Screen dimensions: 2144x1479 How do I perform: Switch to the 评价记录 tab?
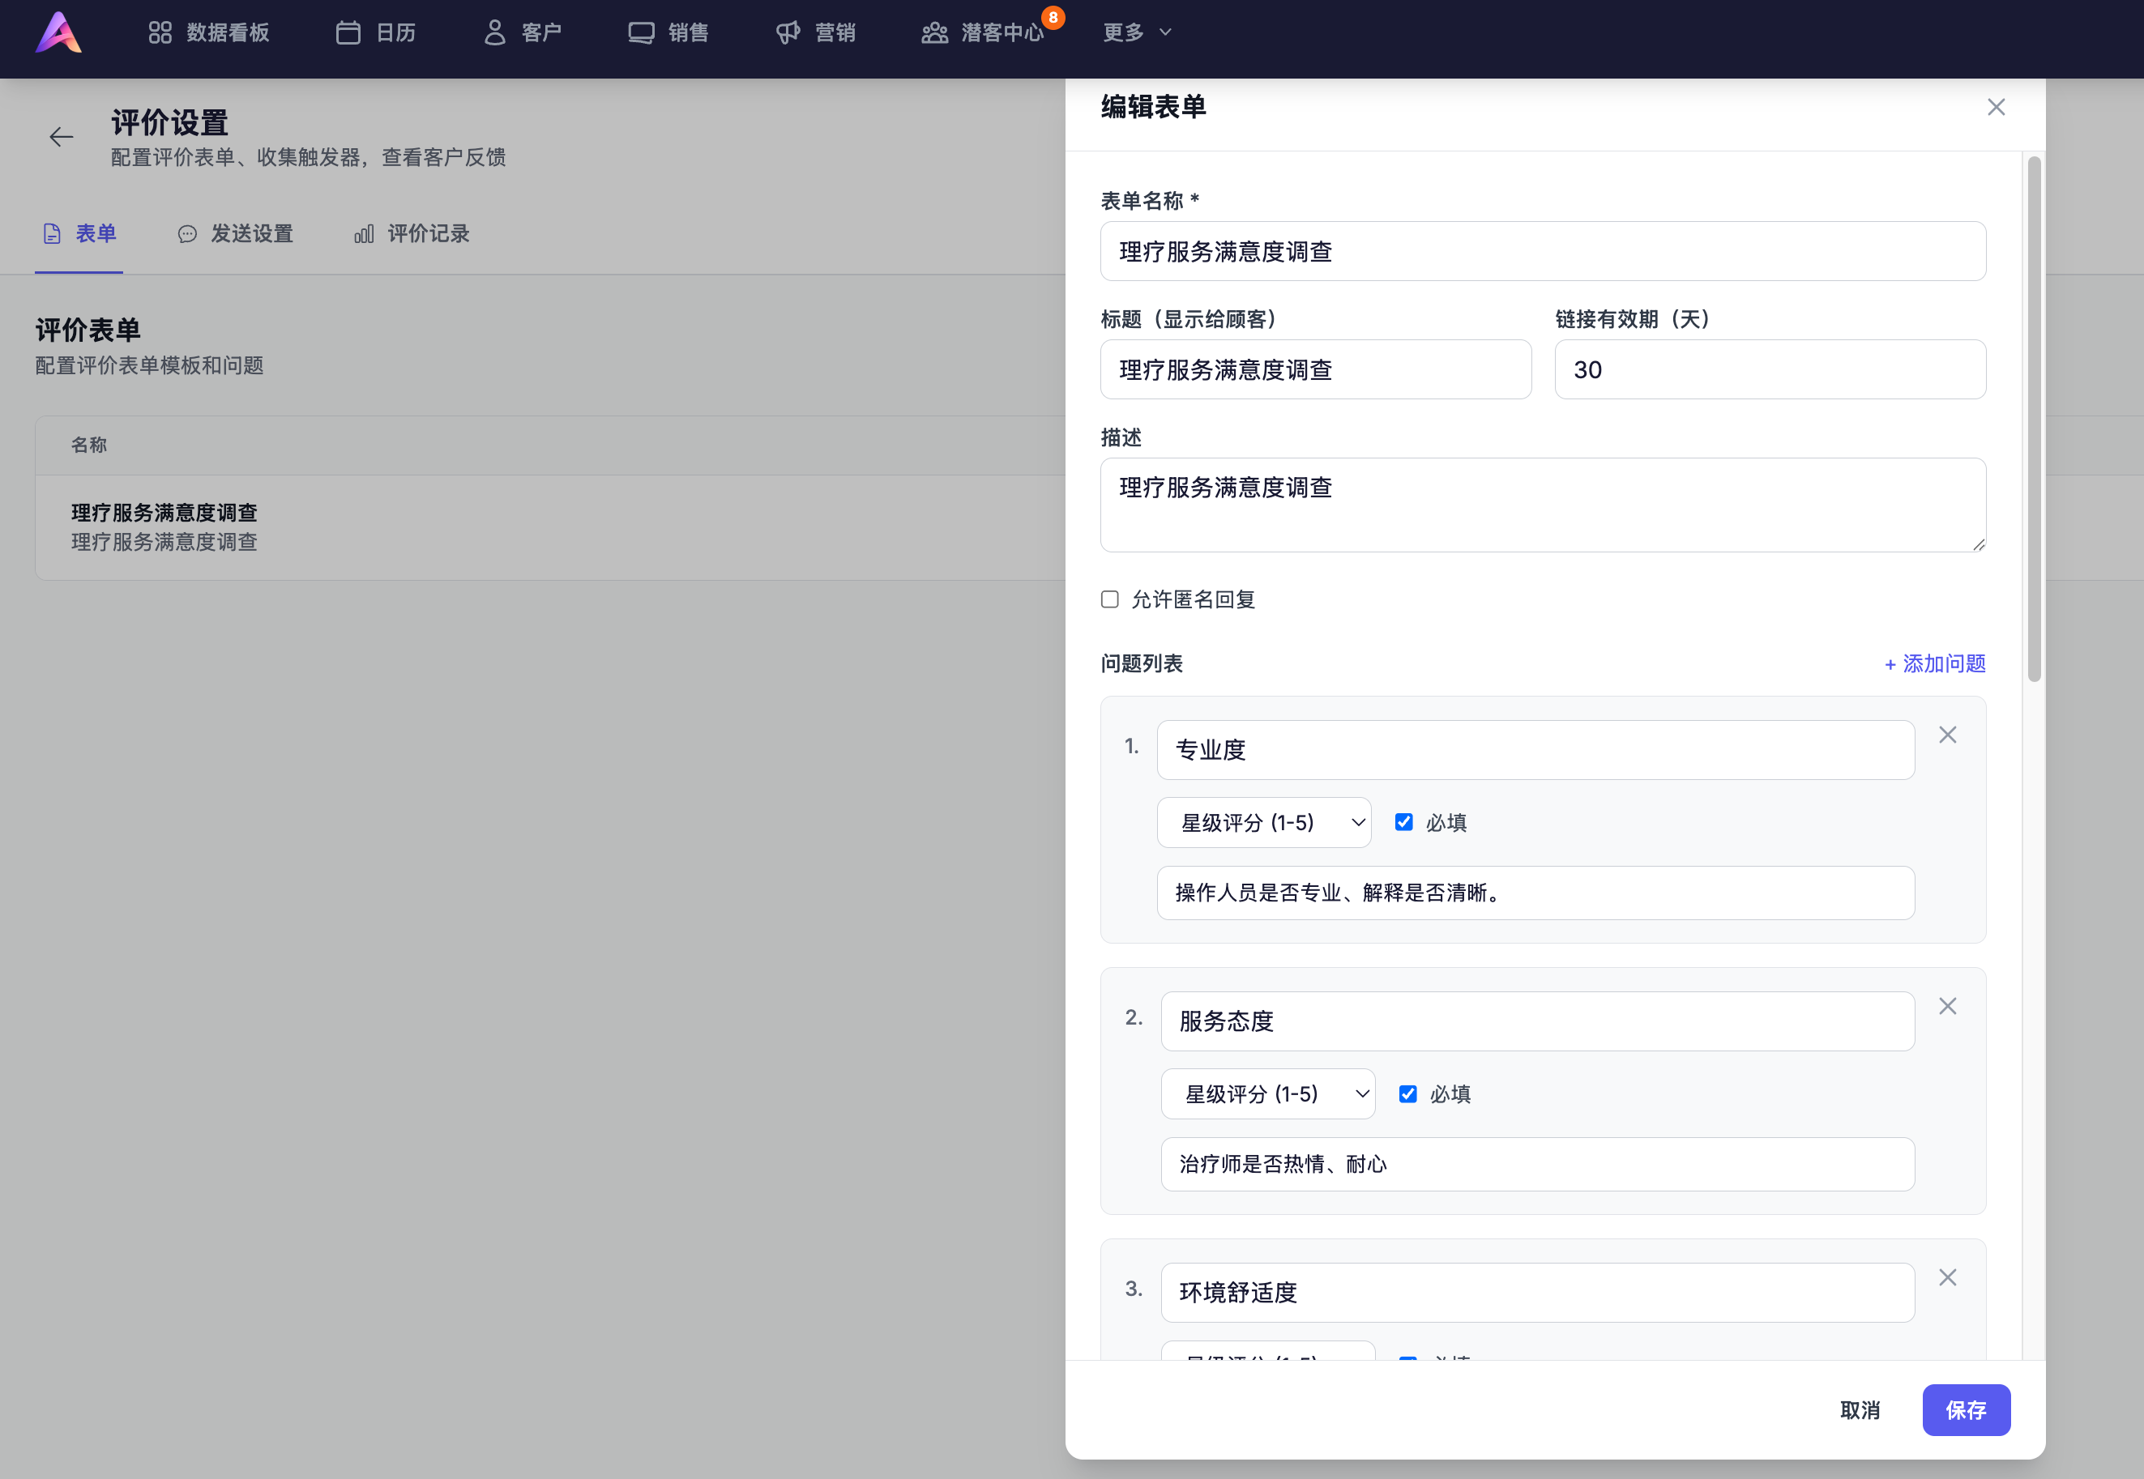point(412,233)
